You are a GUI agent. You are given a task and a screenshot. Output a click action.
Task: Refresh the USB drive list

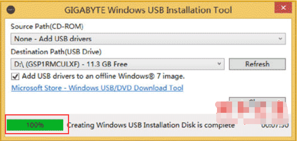[257, 64]
